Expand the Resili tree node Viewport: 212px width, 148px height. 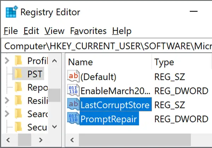pyautogui.click(x=7, y=101)
